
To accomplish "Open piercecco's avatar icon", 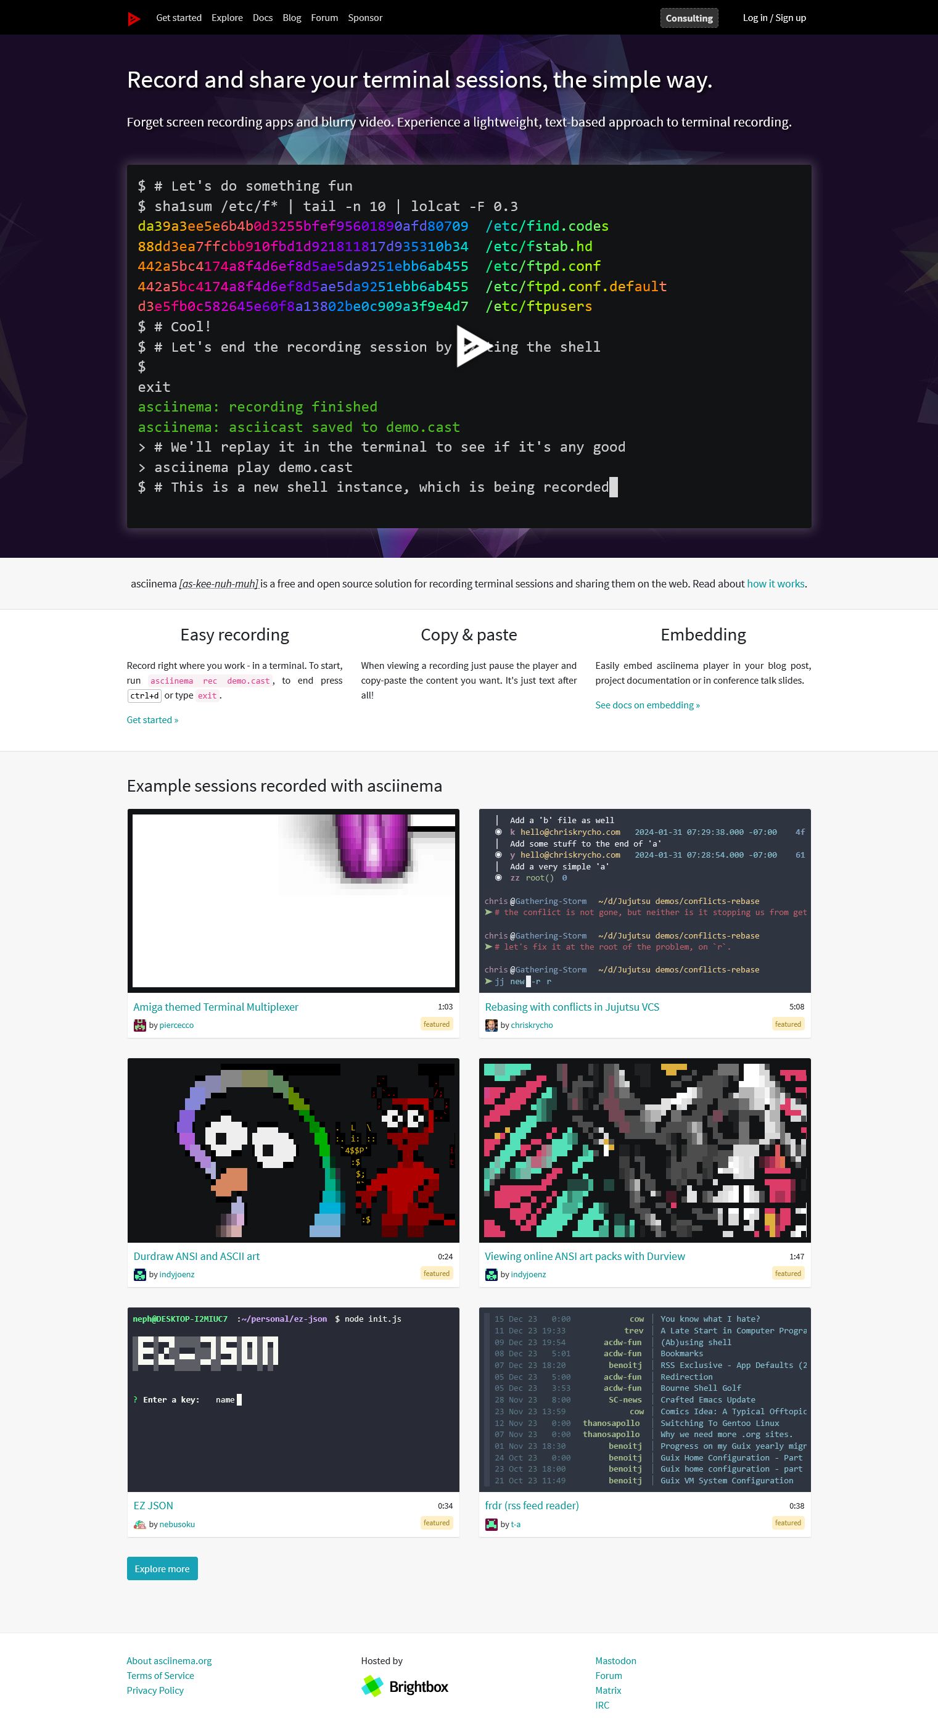I will point(140,1026).
